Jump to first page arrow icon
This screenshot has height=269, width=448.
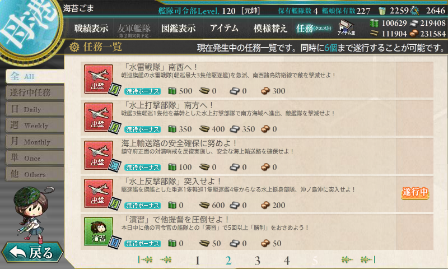click(x=145, y=259)
